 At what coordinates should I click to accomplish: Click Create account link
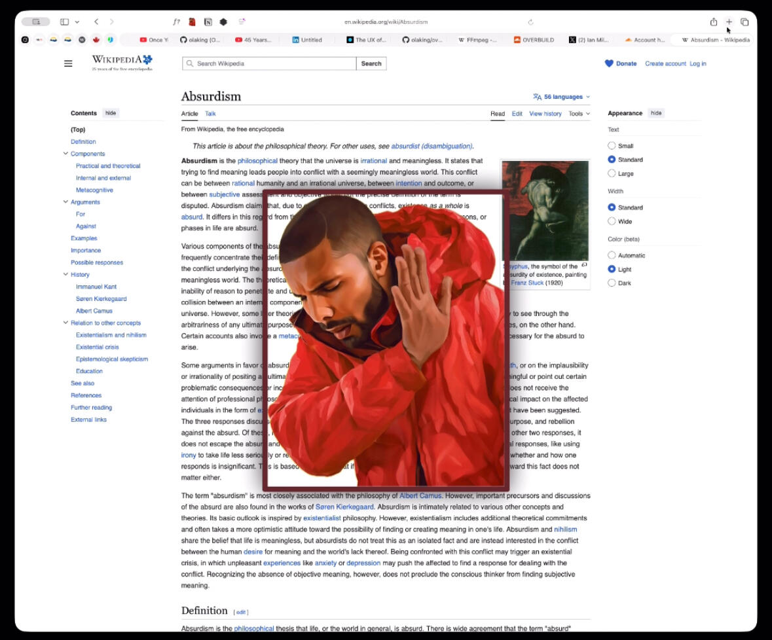665,63
